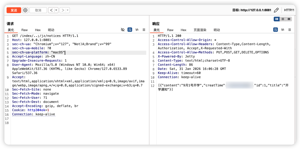Open the request panel hamburger menu
Image resolution: width=300 pixels, height=149 pixels.
(x=144, y=30)
